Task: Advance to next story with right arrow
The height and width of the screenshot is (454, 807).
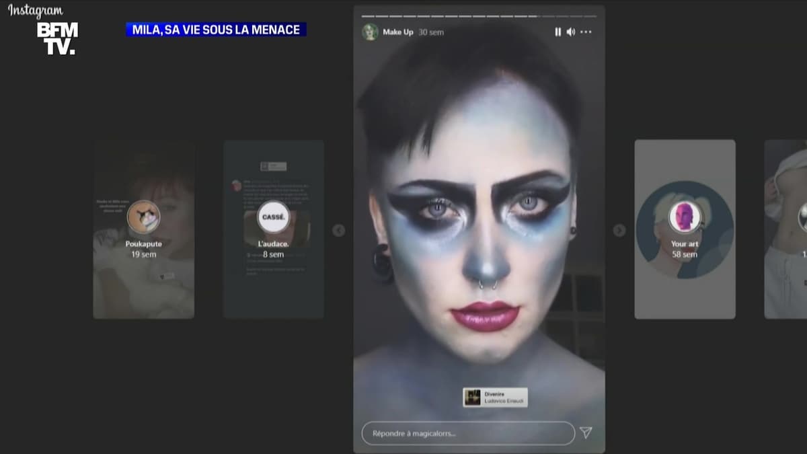Action: tap(619, 231)
